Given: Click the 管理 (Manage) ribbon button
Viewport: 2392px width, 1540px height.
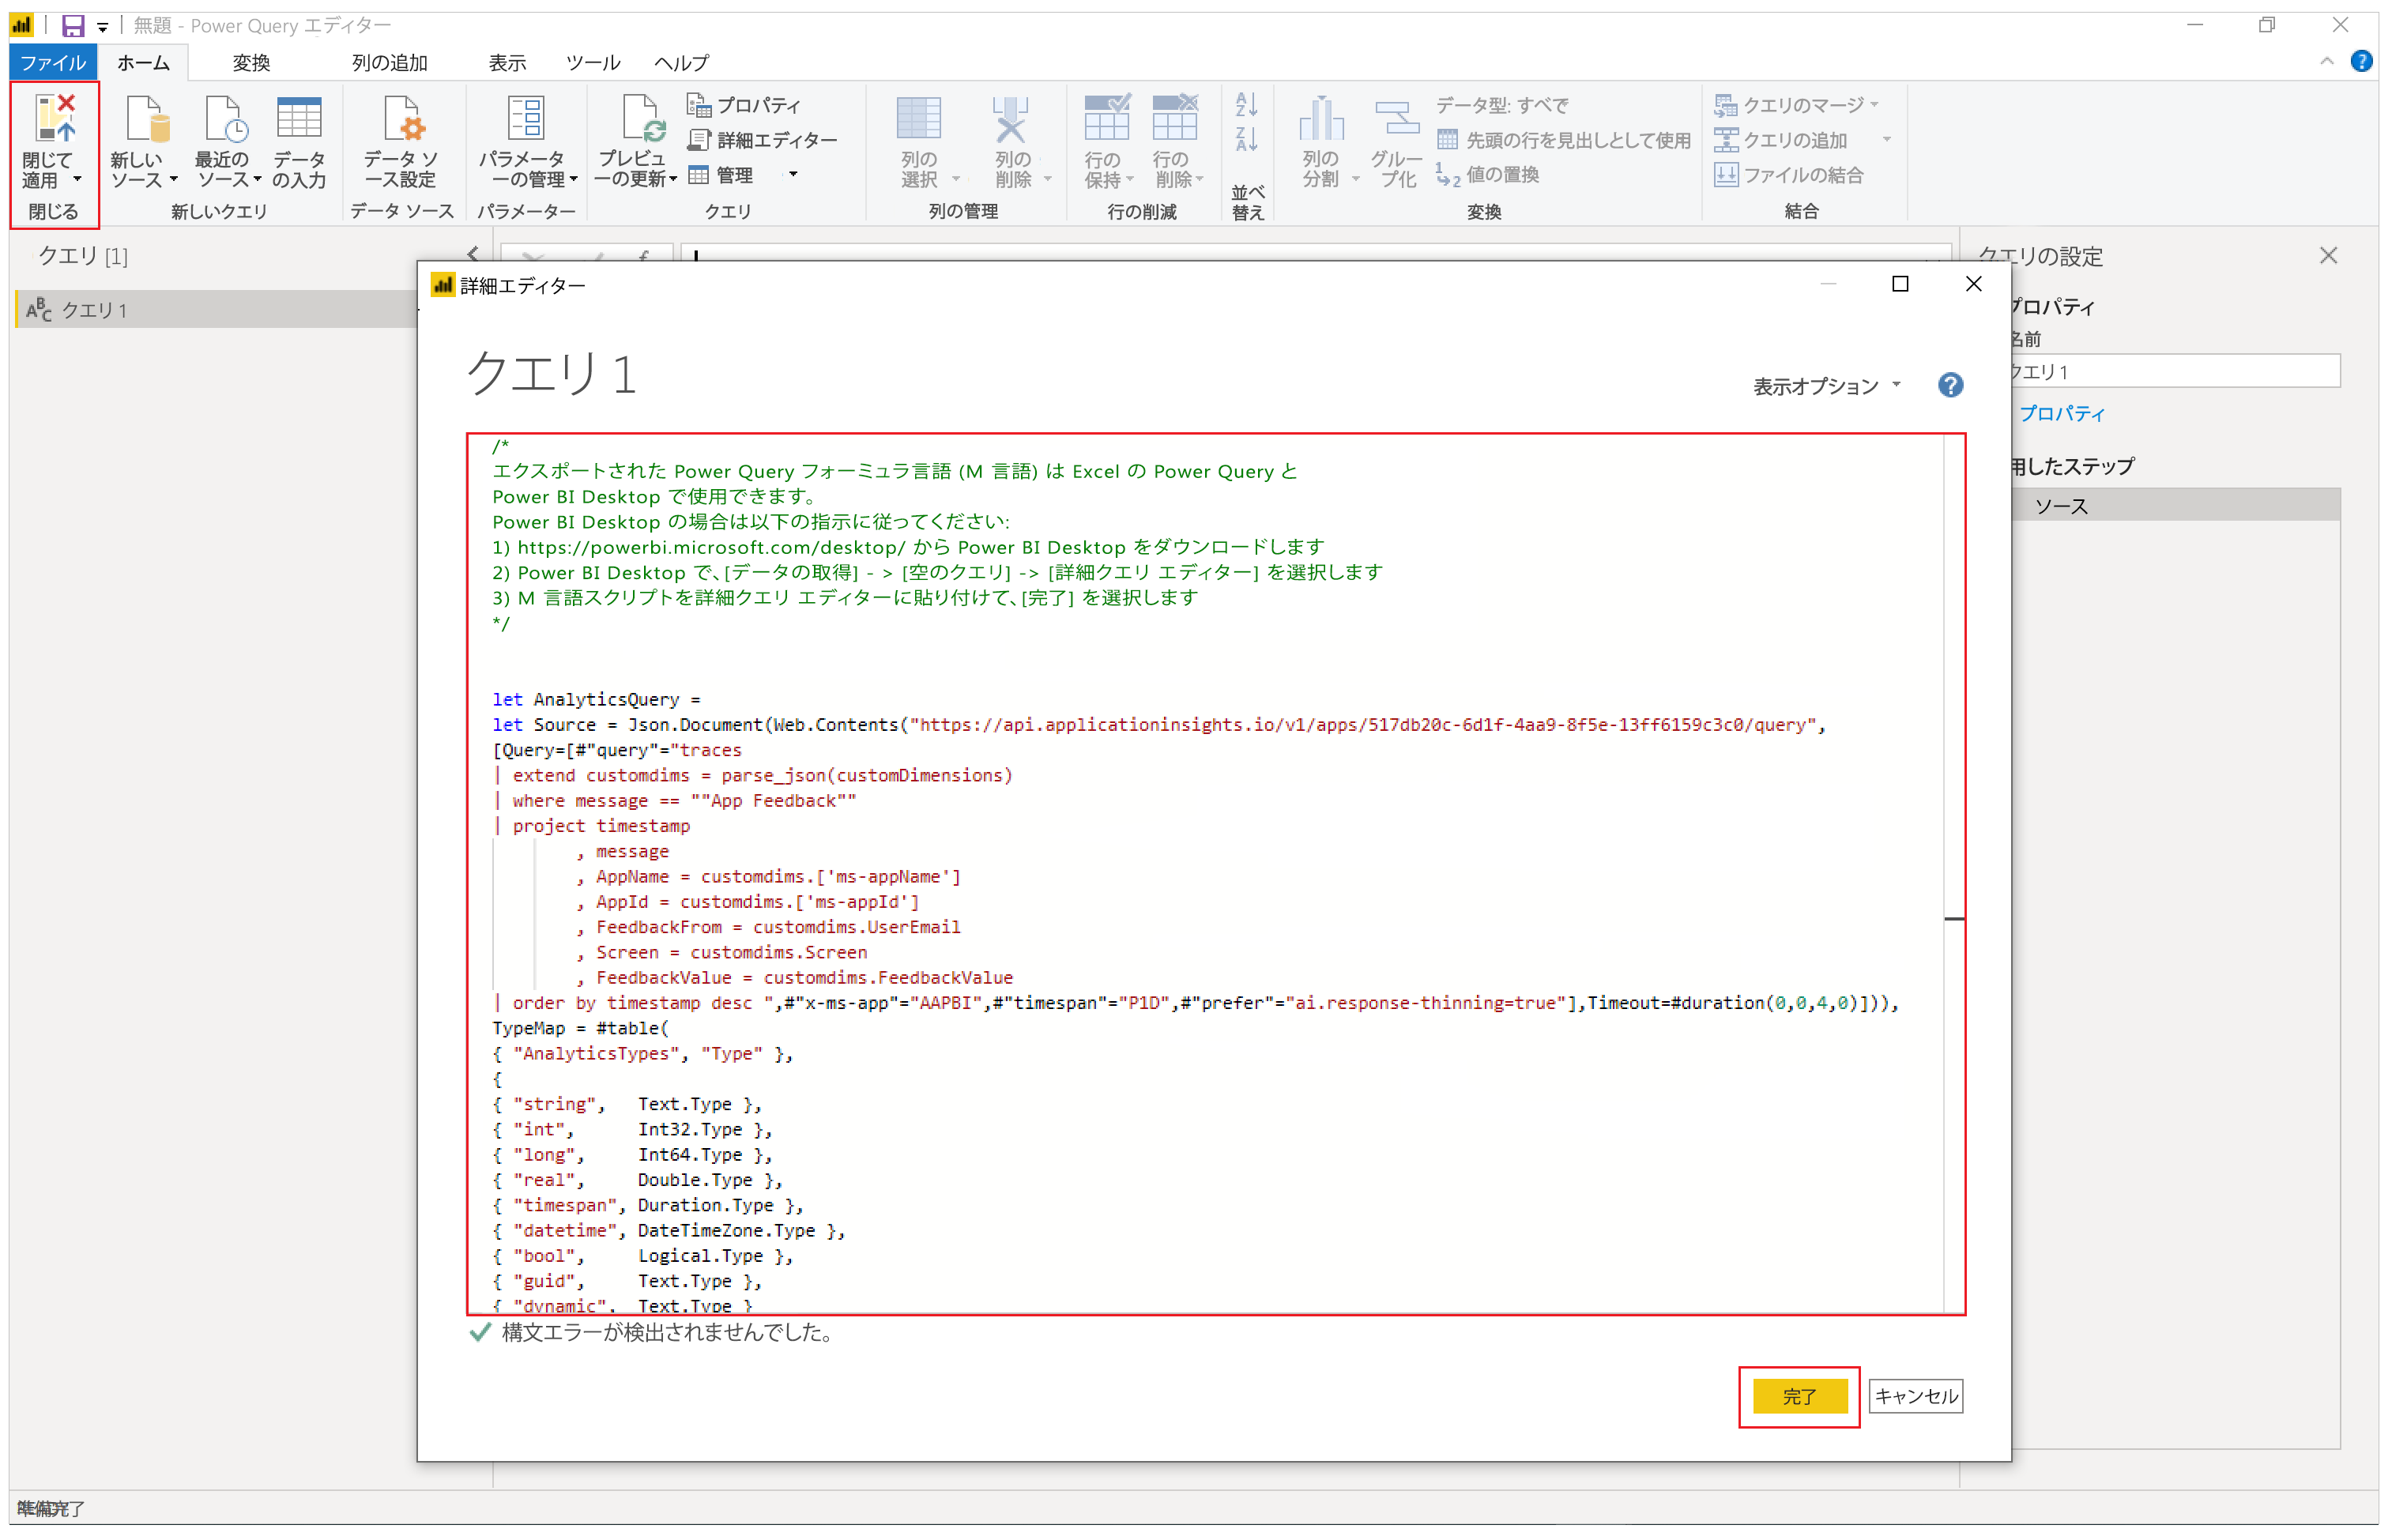Looking at the screenshot, I should coord(721,175).
